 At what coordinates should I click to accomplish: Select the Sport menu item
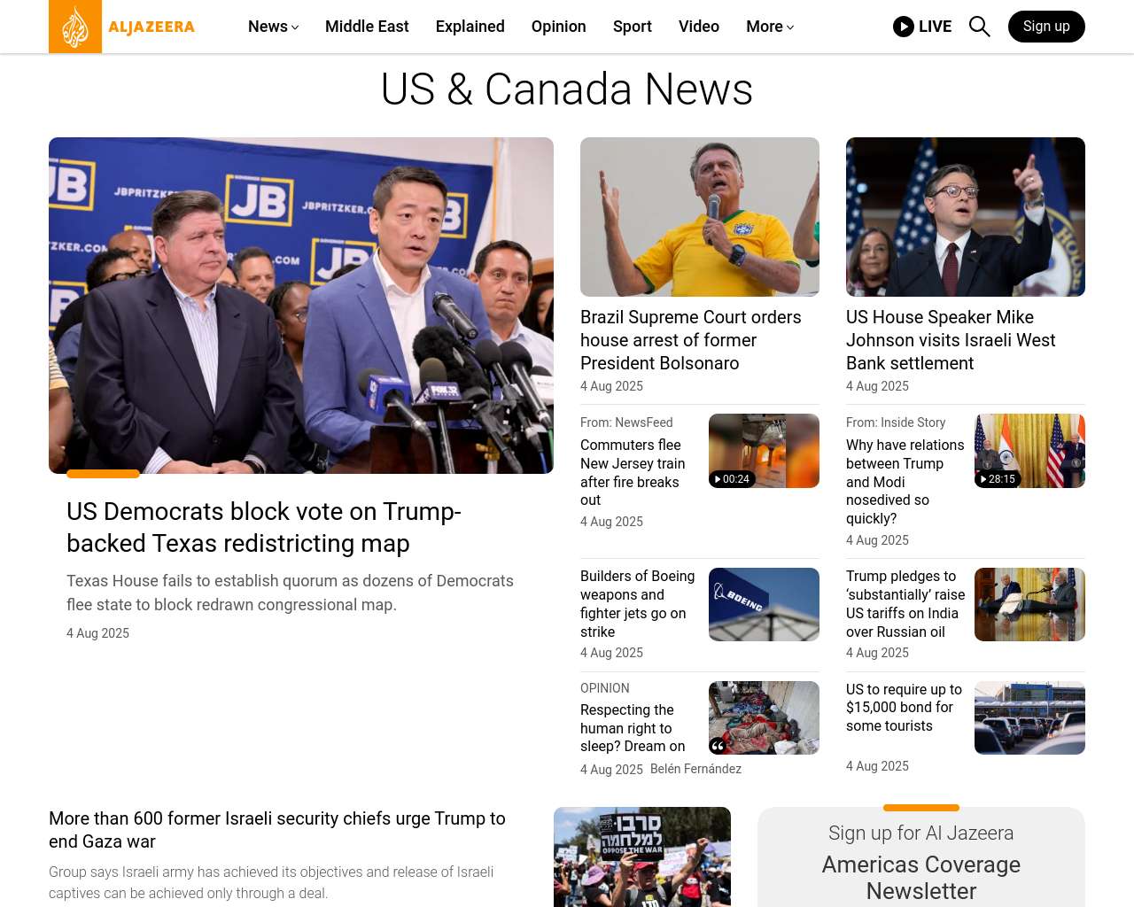632,27
